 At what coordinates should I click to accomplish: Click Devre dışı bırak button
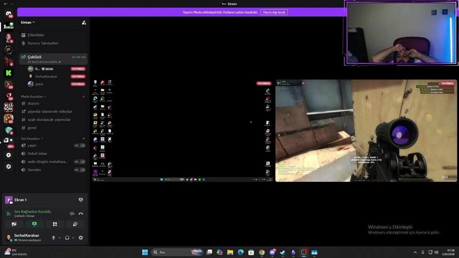click(274, 12)
